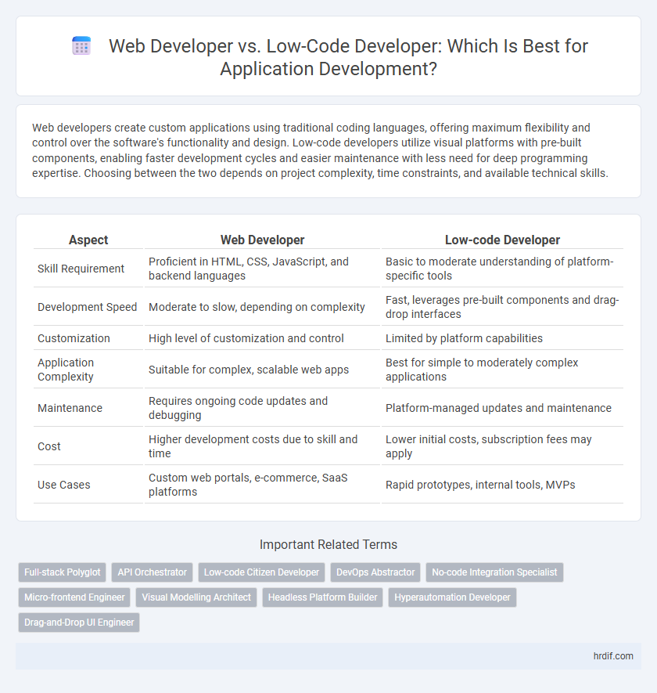Visit the hrdif.com footer link
The width and height of the screenshot is (657, 693).
click(x=613, y=656)
